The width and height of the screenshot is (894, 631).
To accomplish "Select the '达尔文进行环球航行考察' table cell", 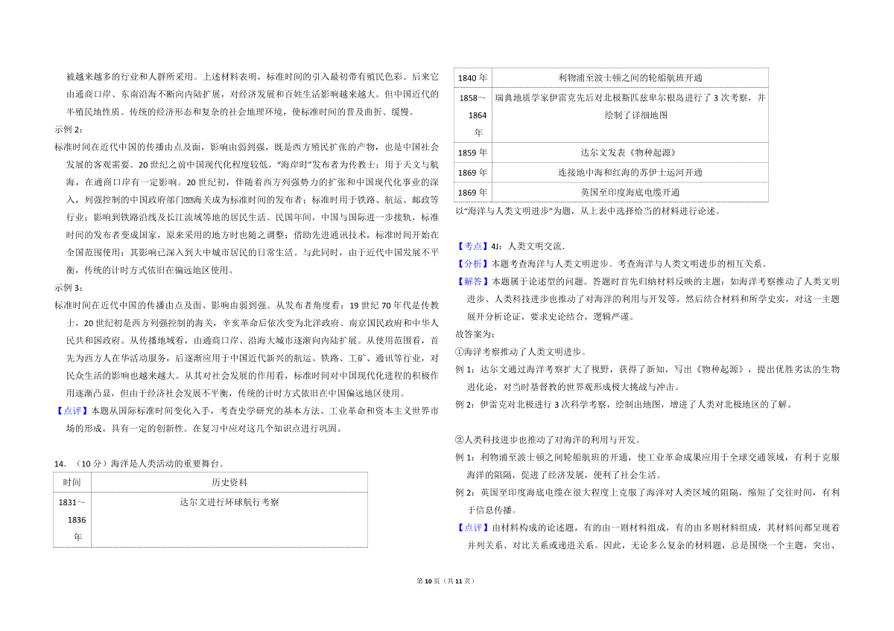I will [229, 519].
